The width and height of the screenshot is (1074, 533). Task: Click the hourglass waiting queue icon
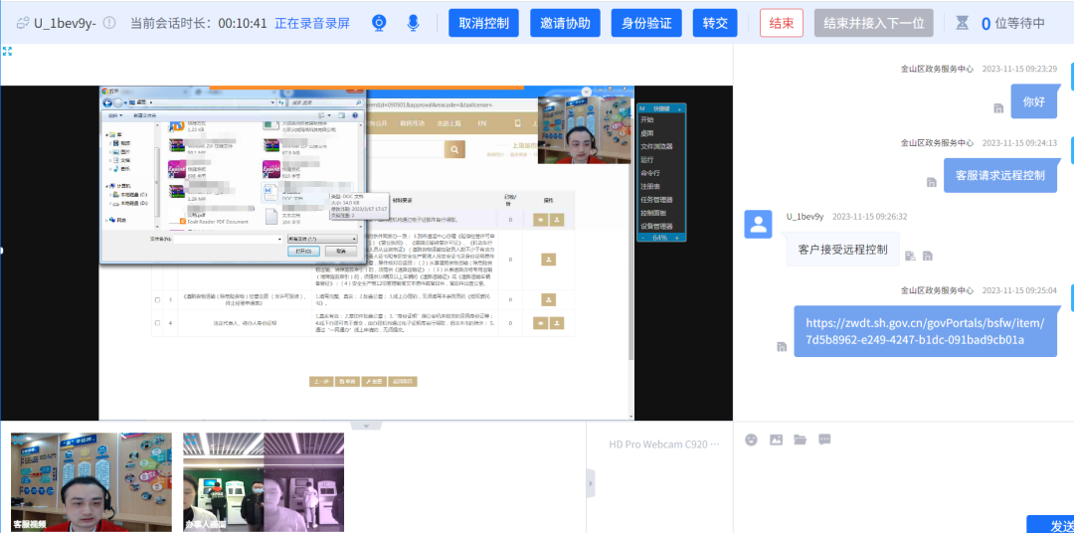point(963,23)
